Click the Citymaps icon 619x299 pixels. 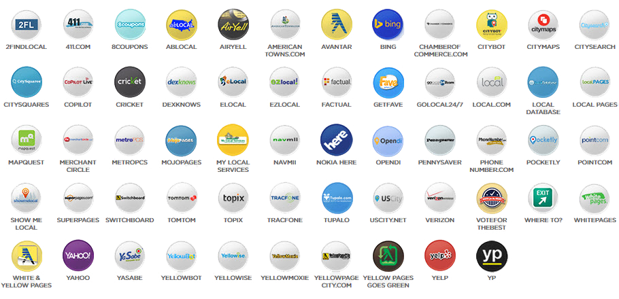coord(543,25)
